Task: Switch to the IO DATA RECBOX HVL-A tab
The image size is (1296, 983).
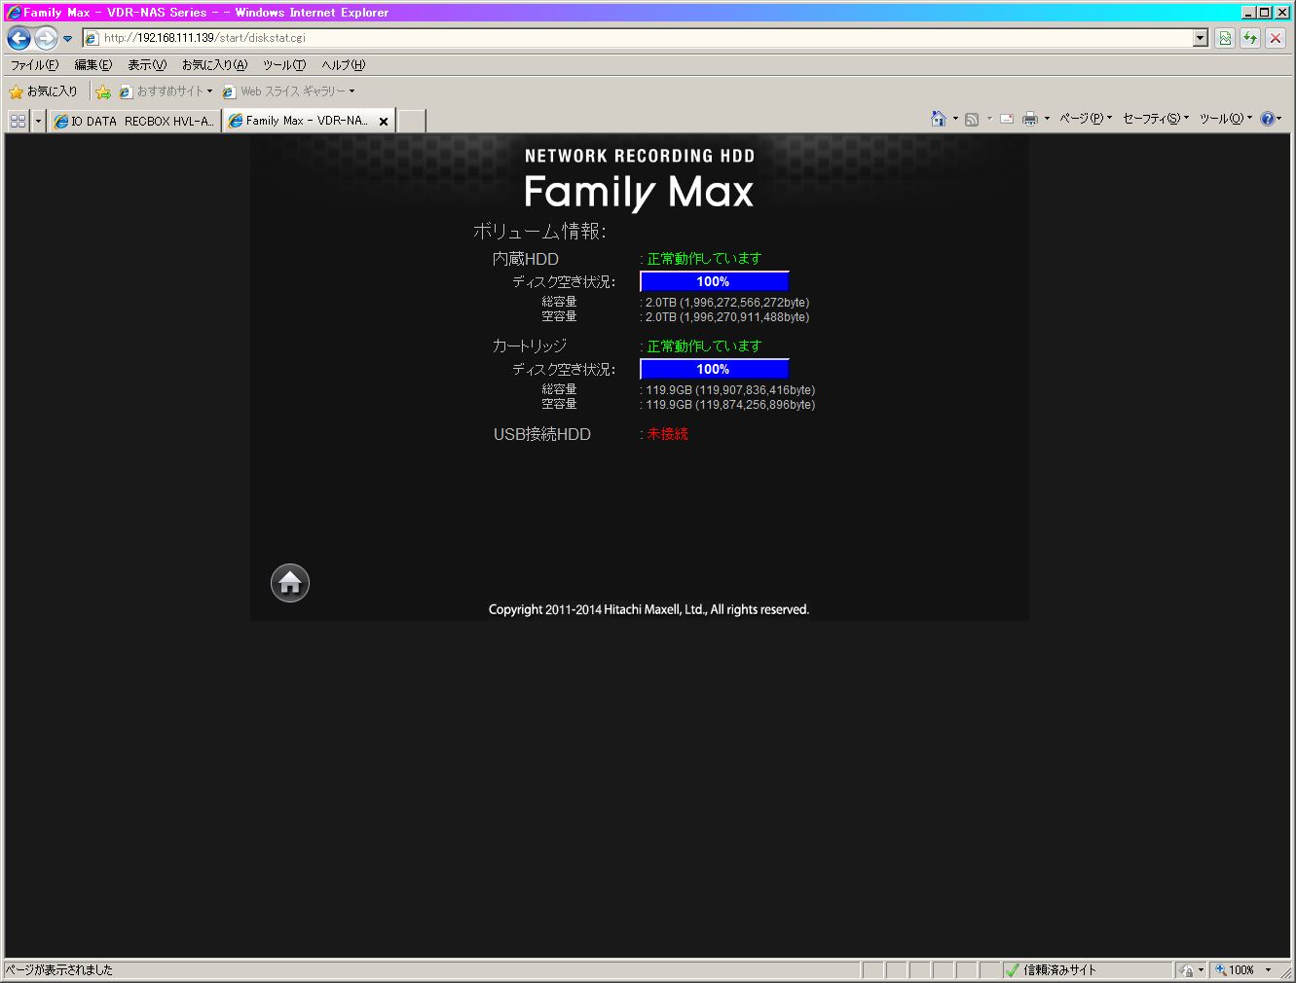Action: 134,121
